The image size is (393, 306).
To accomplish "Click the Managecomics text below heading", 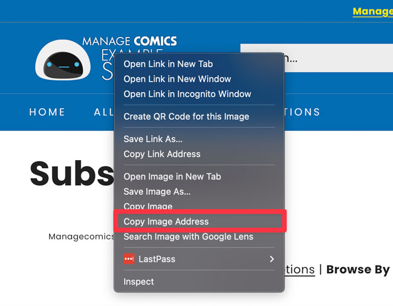I will pyautogui.click(x=81, y=236).
